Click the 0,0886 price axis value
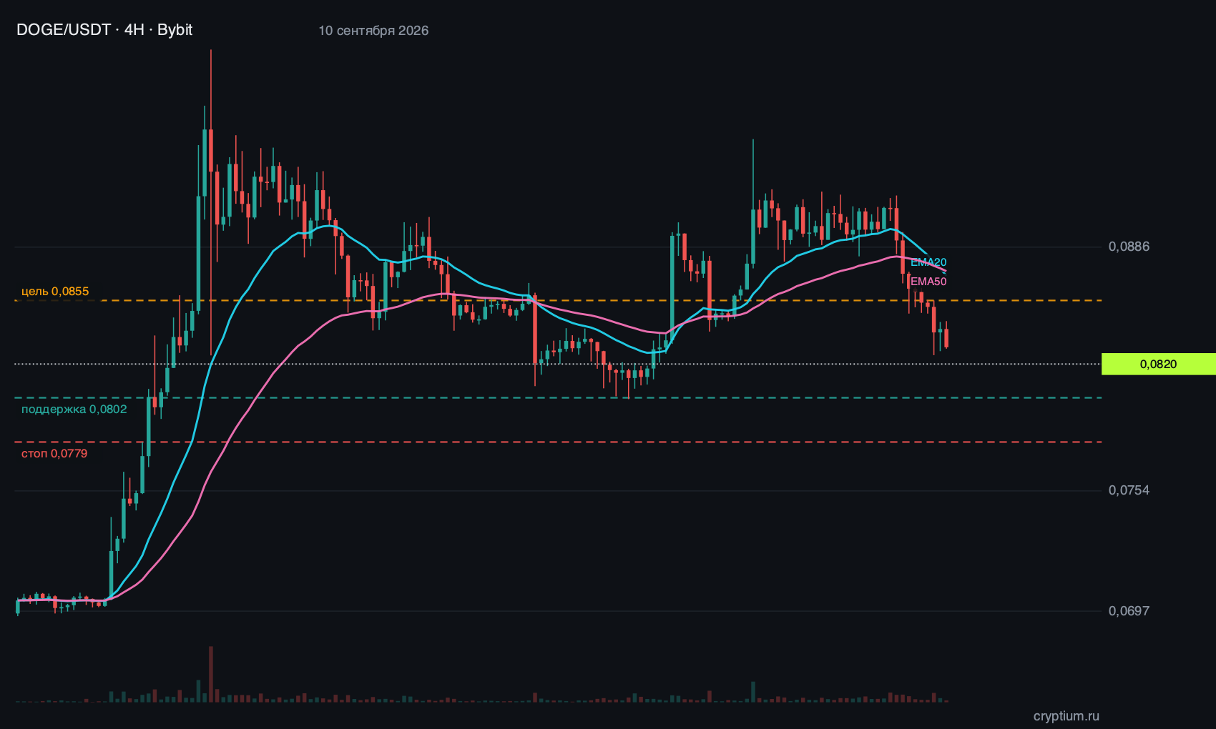Viewport: 1216px width, 729px height. pos(1129,247)
